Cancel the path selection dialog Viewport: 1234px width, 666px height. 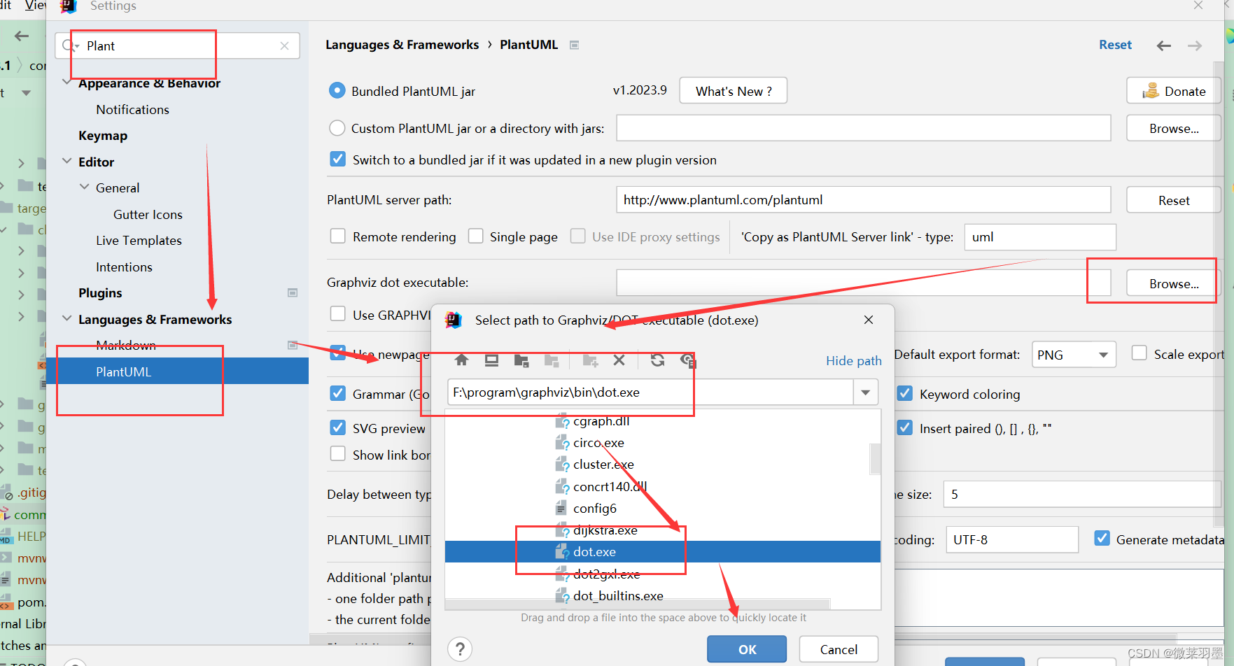(839, 649)
